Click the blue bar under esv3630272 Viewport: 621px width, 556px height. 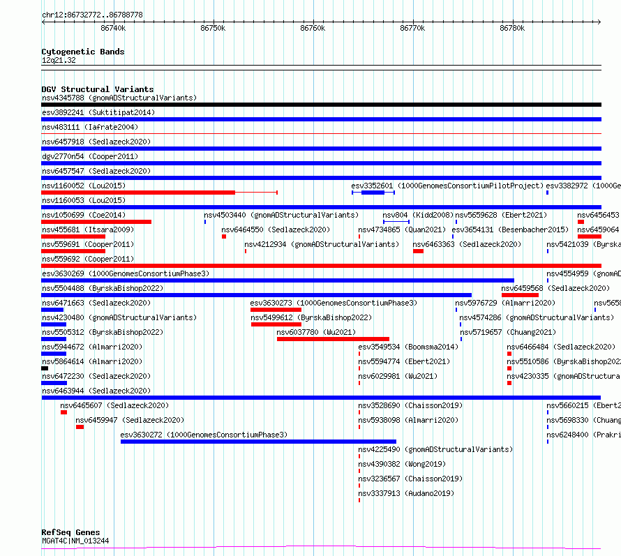coord(258,442)
